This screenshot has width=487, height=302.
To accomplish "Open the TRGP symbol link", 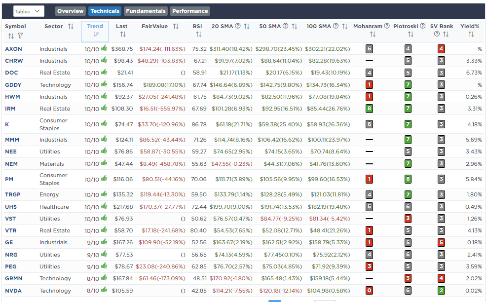I will click(13, 194).
